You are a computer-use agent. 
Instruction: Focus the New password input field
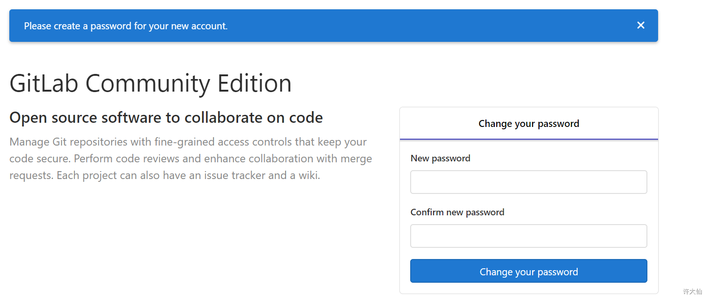[528, 182]
